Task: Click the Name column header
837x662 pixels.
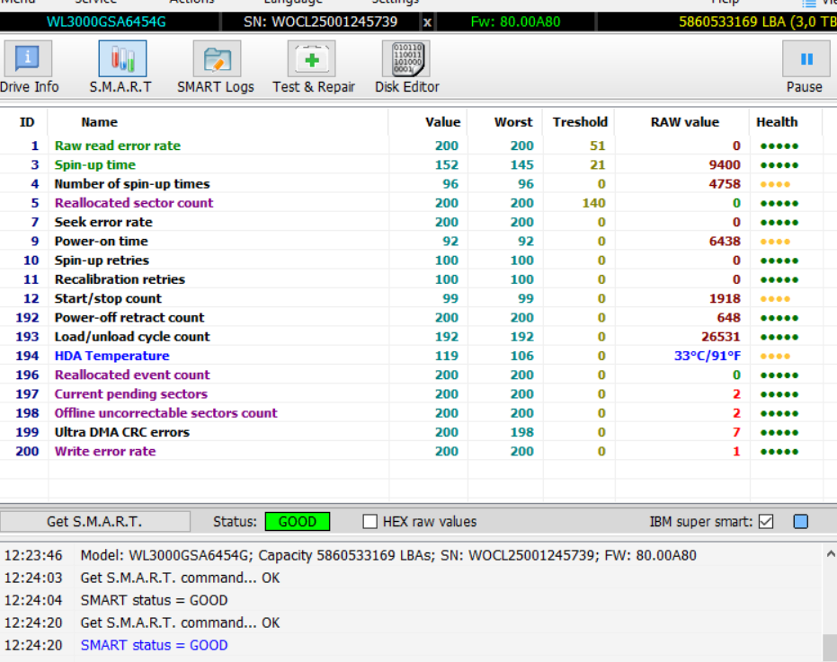Action: [99, 122]
